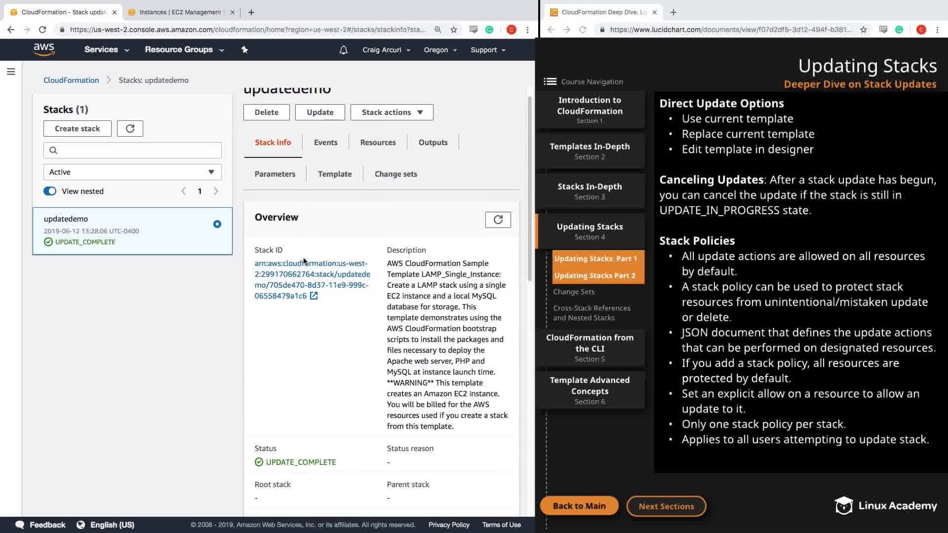This screenshot has height=533, width=948.
Task: Toggle the View nested switch
Action: point(50,191)
